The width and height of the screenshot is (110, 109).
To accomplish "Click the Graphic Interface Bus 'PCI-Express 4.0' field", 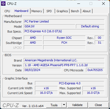I will (70, 83).
